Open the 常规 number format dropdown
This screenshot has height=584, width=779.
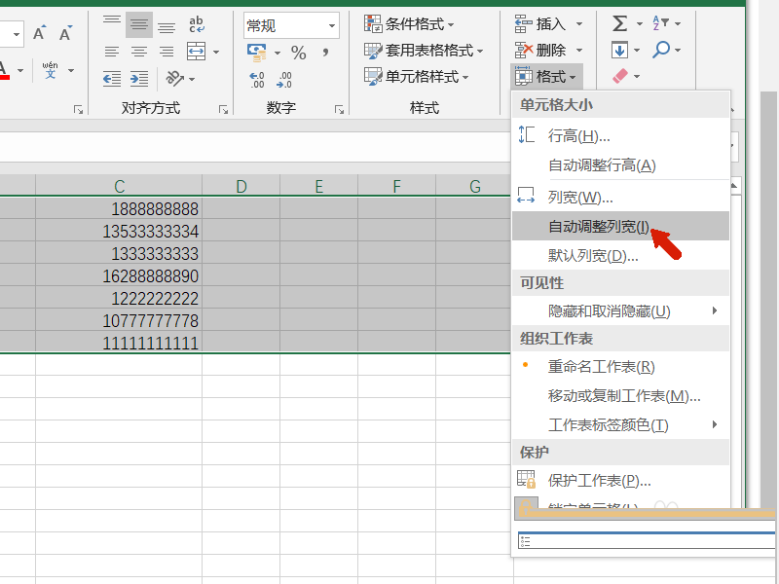point(331,25)
